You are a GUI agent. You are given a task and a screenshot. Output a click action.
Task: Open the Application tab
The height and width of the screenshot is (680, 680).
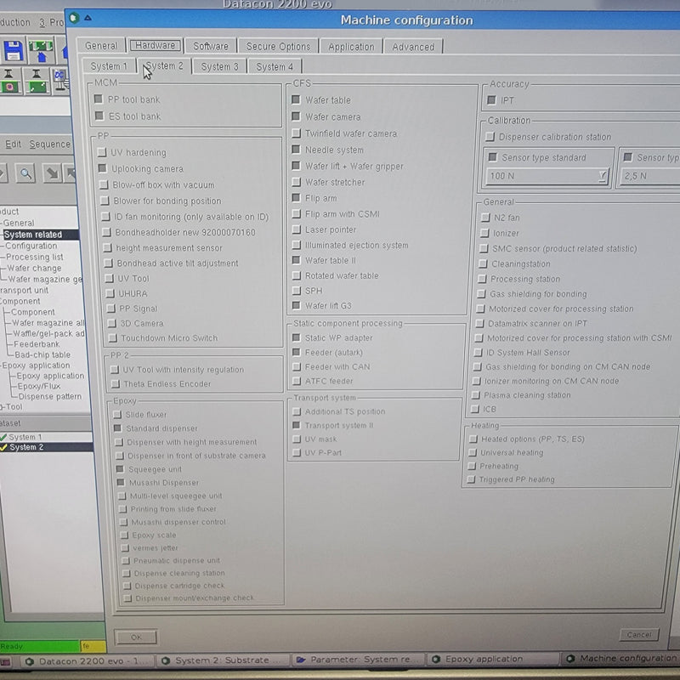click(351, 47)
